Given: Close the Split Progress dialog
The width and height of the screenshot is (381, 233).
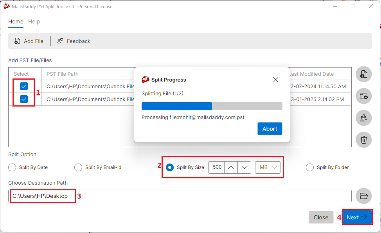Looking at the screenshot, I should [x=275, y=80].
